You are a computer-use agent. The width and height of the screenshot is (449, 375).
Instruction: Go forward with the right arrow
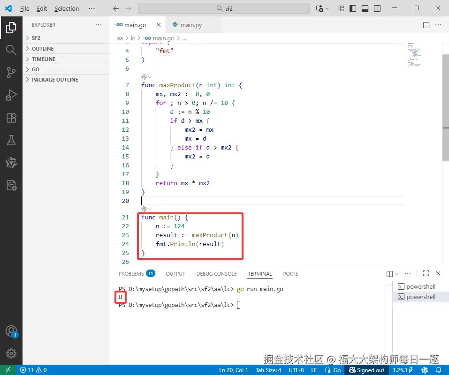point(128,8)
